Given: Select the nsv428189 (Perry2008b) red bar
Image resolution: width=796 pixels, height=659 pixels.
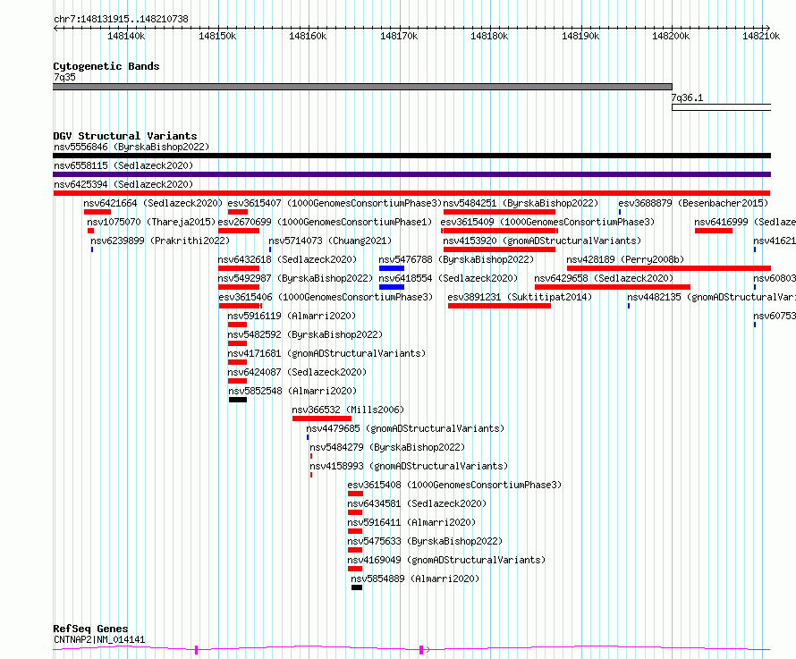Looking at the screenshot, I should (x=669, y=268).
